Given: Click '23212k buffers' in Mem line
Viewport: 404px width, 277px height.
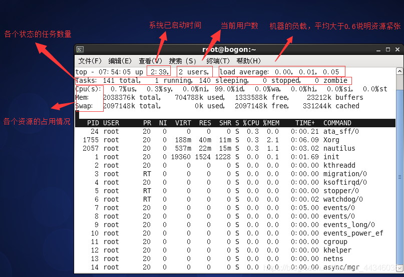Looking at the screenshot, I should 335,97.
